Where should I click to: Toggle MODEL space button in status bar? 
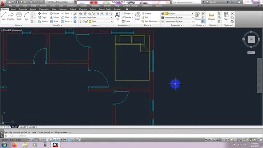pos(208,140)
